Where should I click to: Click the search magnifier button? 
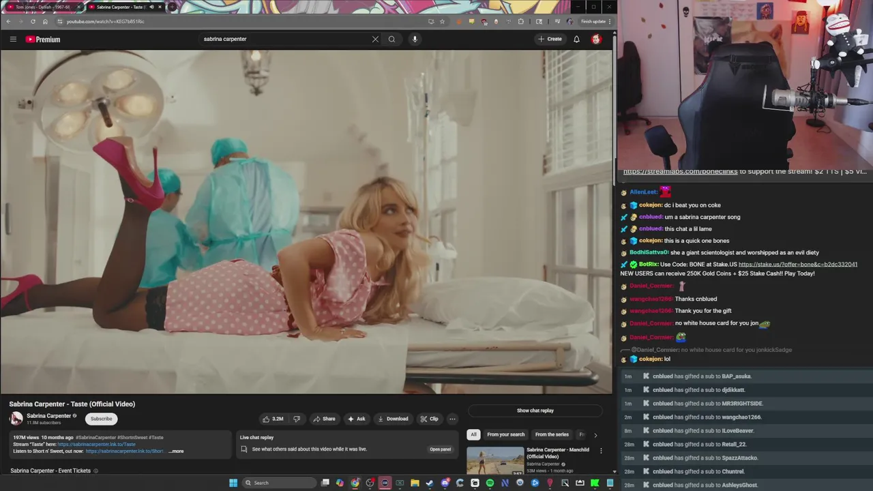pyautogui.click(x=391, y=39)
